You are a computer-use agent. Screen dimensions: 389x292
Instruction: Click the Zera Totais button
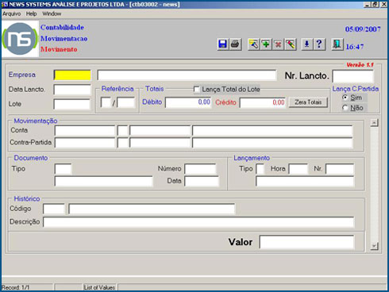coord(308,102)
